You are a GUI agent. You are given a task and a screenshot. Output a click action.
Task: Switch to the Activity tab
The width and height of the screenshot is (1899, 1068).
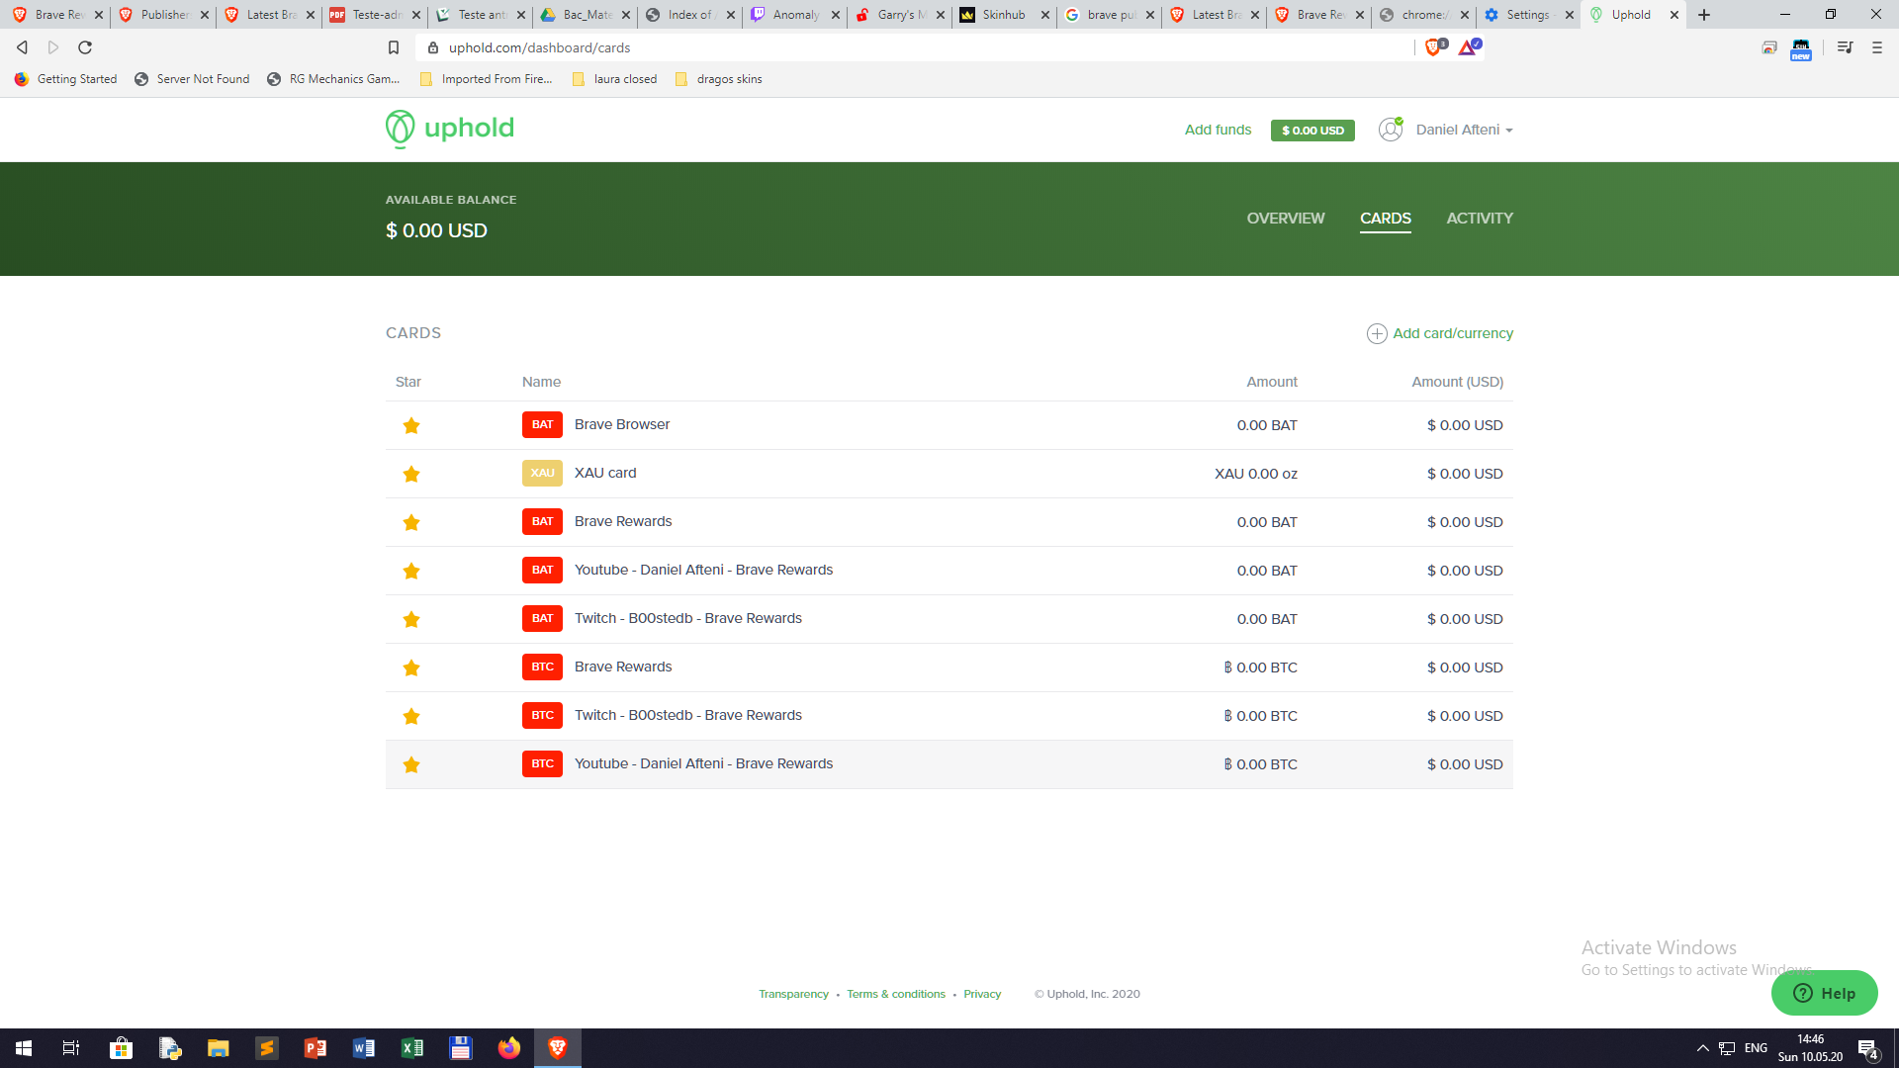coord(1479,219)
